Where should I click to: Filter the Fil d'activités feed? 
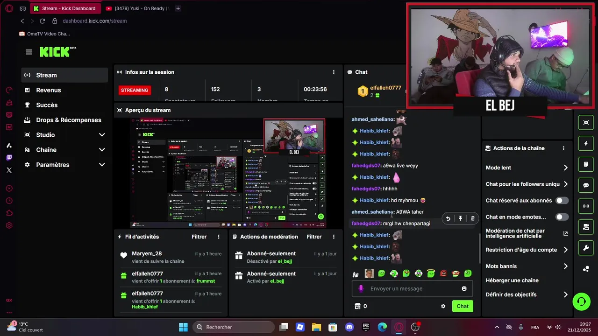coord(199,237)
